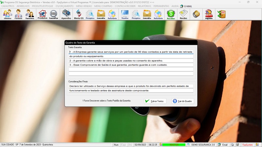Open the OS/ORÇAMENTO menu

pyautogui.click(x=65, y=6)
